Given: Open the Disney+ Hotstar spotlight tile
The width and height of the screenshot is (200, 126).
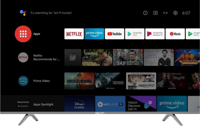Looking at the screenshot, I should point(79,104).
